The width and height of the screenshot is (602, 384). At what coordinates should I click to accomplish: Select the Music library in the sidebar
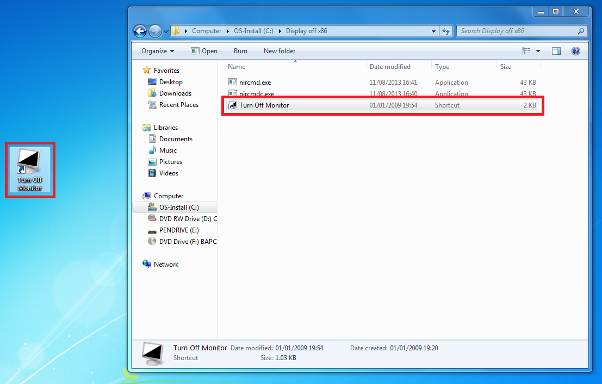point(165,150)
